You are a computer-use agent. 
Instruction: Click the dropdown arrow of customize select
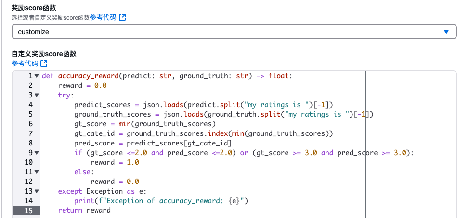[446, 32]
